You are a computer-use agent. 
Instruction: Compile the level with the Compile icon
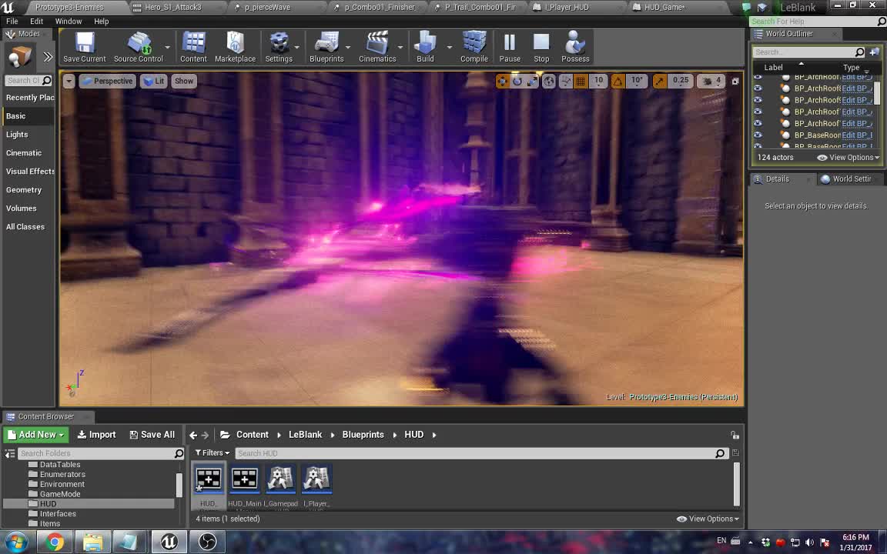pyautogui.click(x=474, y=46)
